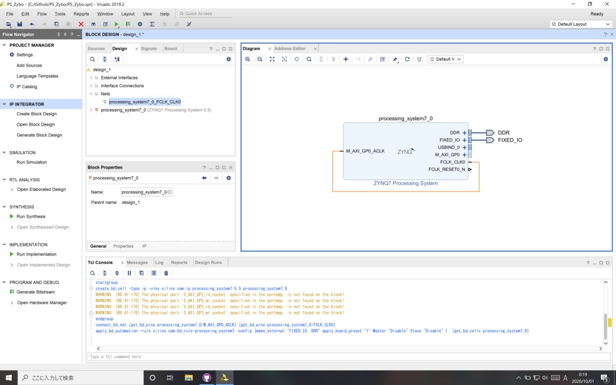Open the Tools menu

click(x=60, y=14)
